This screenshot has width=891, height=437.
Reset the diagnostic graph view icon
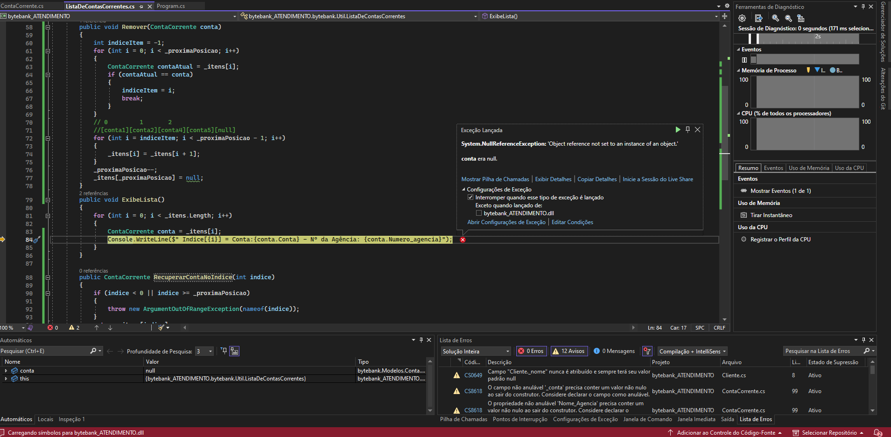[801, 18]
